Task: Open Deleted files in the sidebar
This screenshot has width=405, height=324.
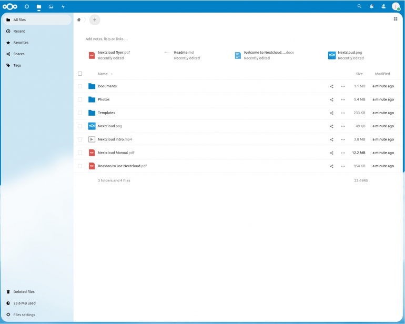Action: pos(24,292)
